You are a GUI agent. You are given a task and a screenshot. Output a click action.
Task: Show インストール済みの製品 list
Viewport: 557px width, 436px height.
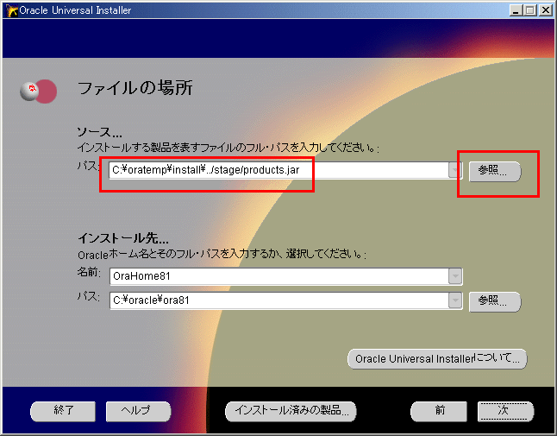coord(291,412)
